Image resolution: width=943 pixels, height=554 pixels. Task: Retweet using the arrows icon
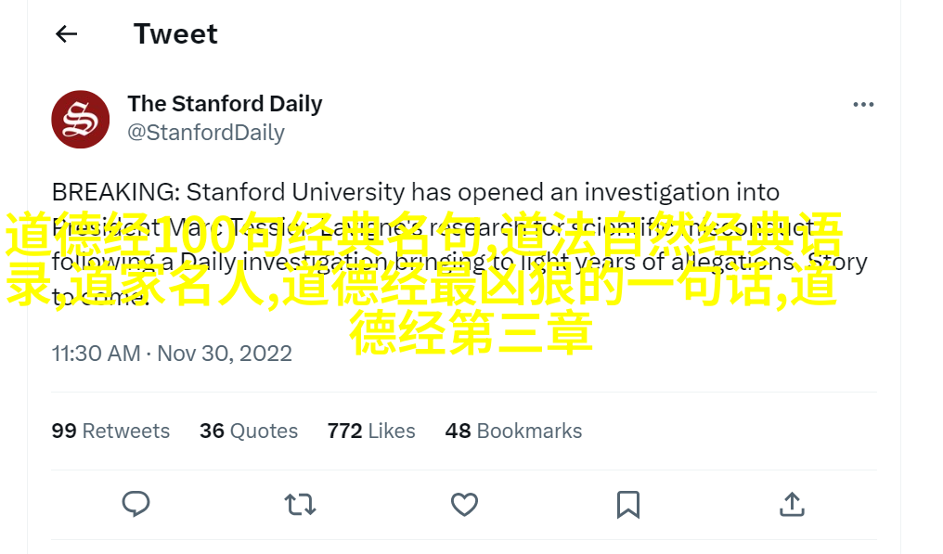click(300, 504)
